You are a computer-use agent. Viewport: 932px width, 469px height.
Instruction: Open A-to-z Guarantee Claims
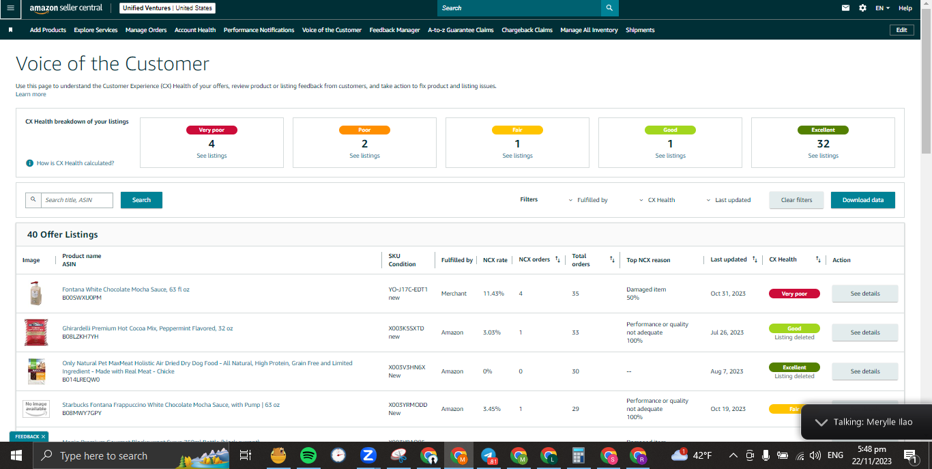(x=461, y=30)
